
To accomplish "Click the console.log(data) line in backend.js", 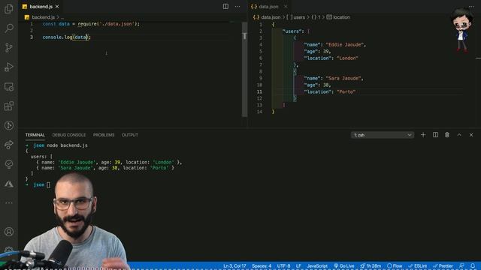I will (x=67, y=37).
